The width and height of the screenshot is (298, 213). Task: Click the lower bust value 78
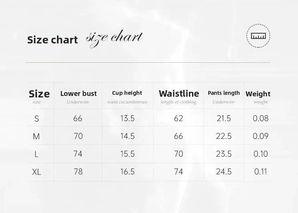78,171
